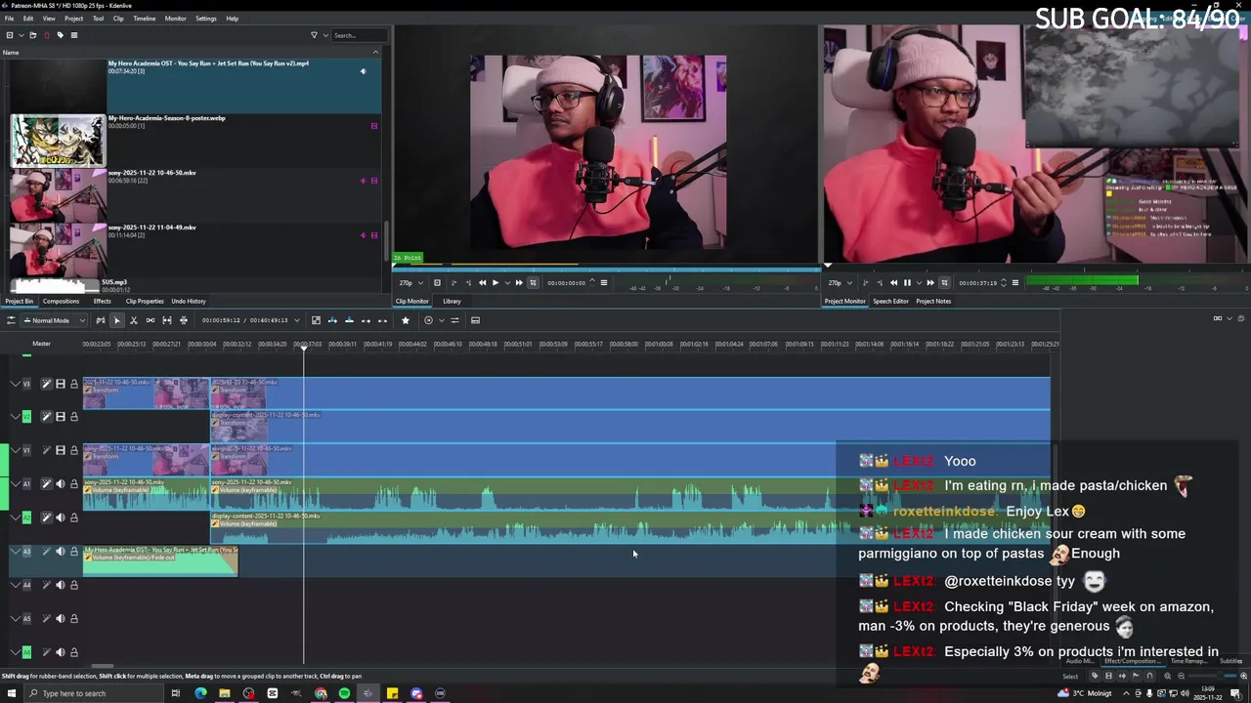The height and width of the screenshot is (703, 1251).
Task: Open the Monitor menu
Action: (175, 19)
